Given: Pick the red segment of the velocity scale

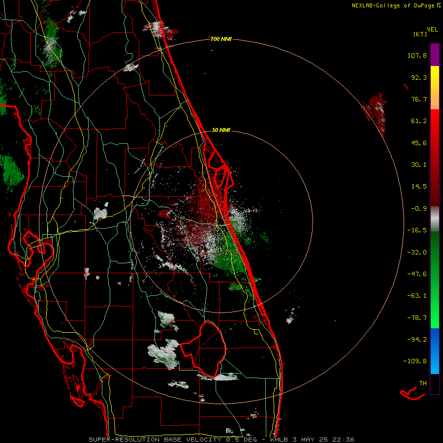Looking at the screenshot, I should click(x=435, y=158).
